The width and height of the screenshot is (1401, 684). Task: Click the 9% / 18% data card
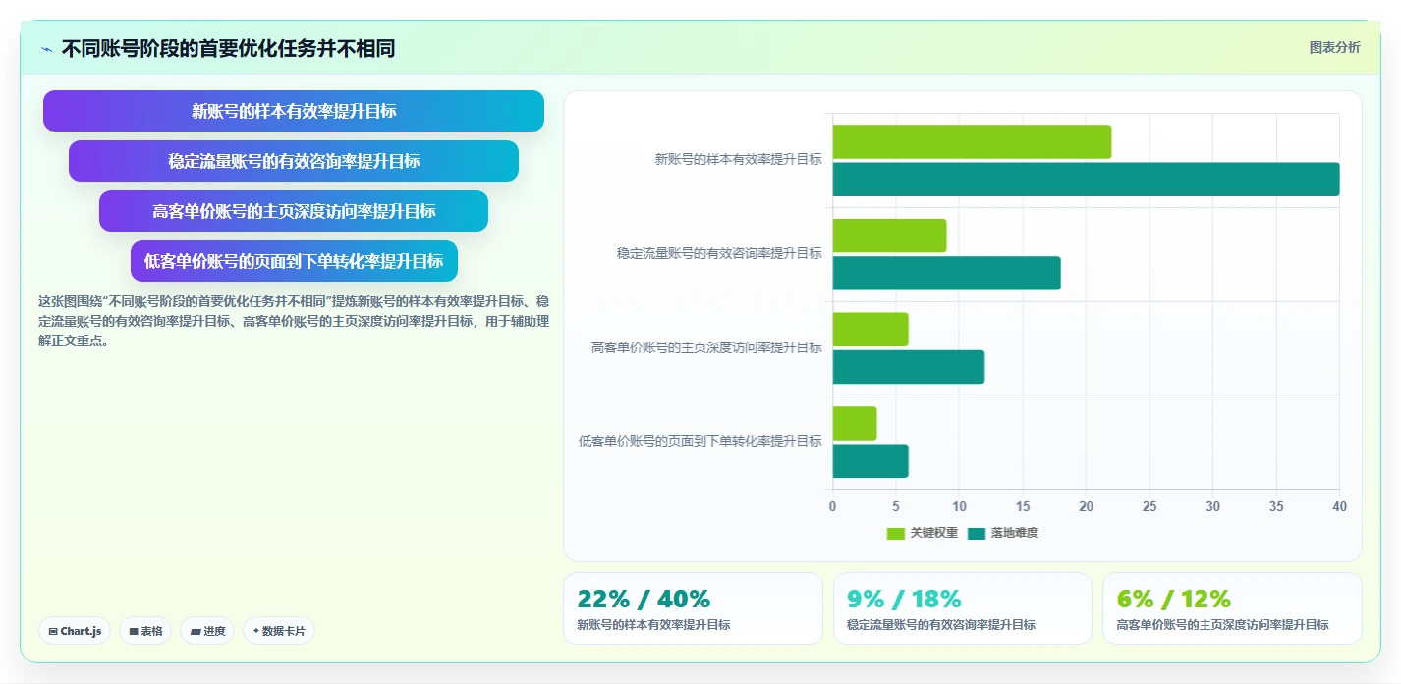point(963,608)
